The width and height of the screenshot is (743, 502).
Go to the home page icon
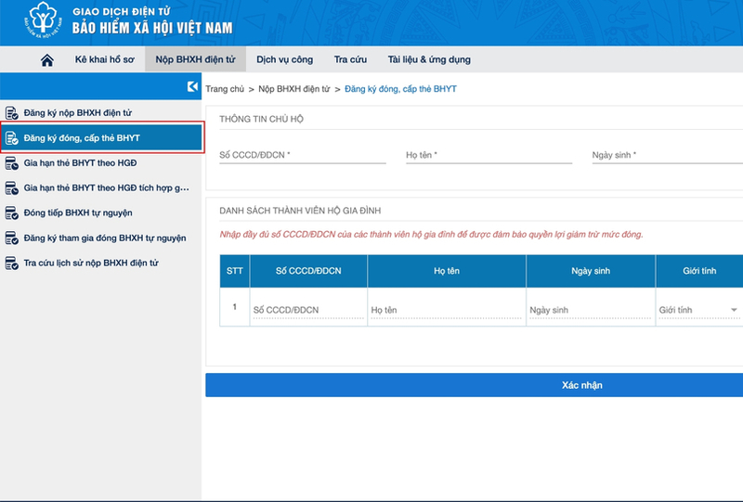click(47, 60)
